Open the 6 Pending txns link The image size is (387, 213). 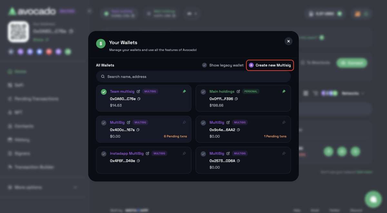[x=175, y=136]
